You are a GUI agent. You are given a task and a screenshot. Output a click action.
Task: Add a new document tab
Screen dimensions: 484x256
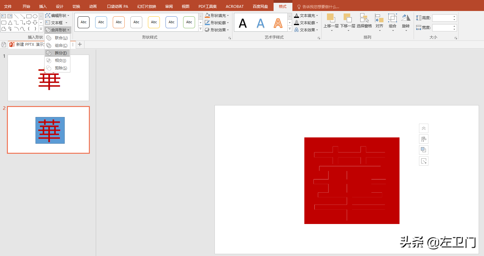pyautogui.click(x=80, y=44)
